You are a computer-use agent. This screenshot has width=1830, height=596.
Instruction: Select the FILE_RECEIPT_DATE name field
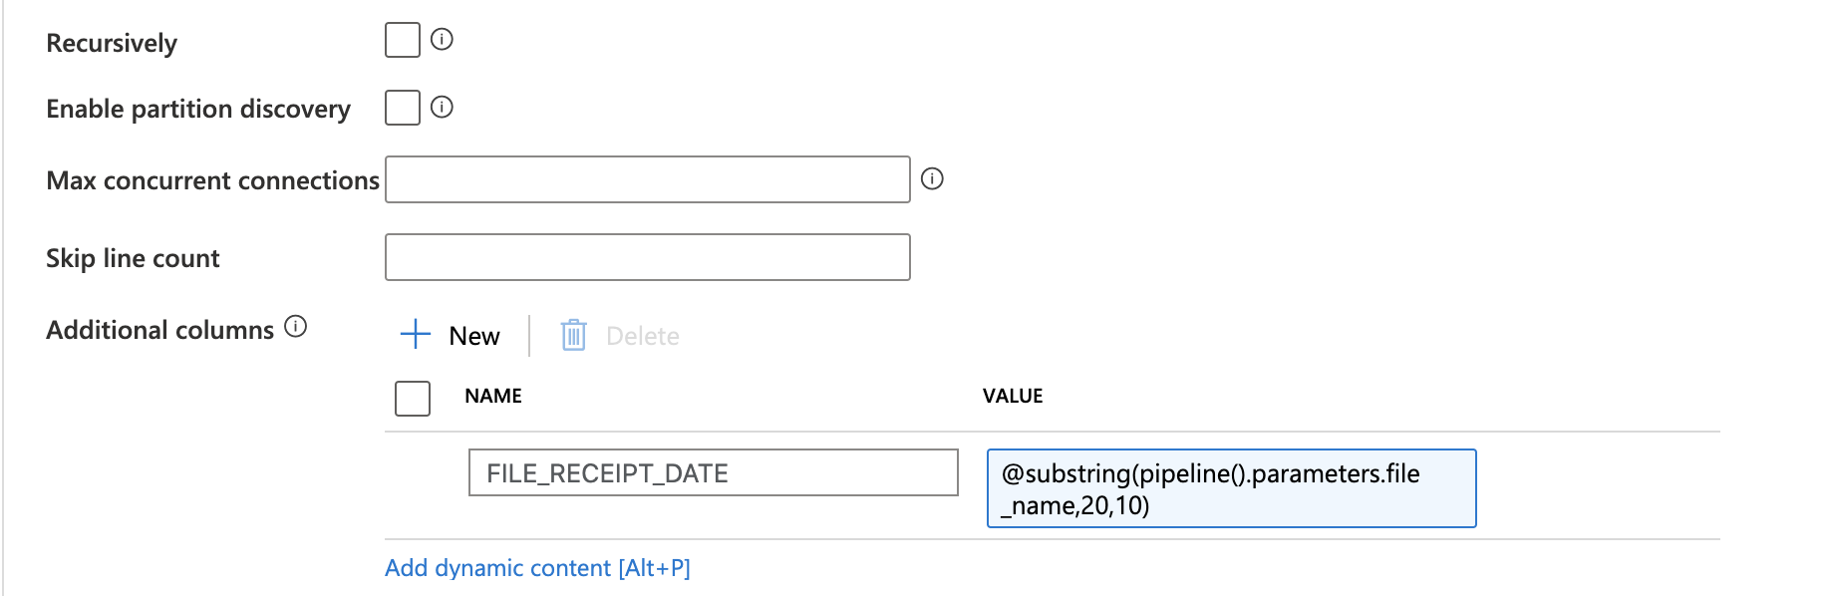point(712,473)
